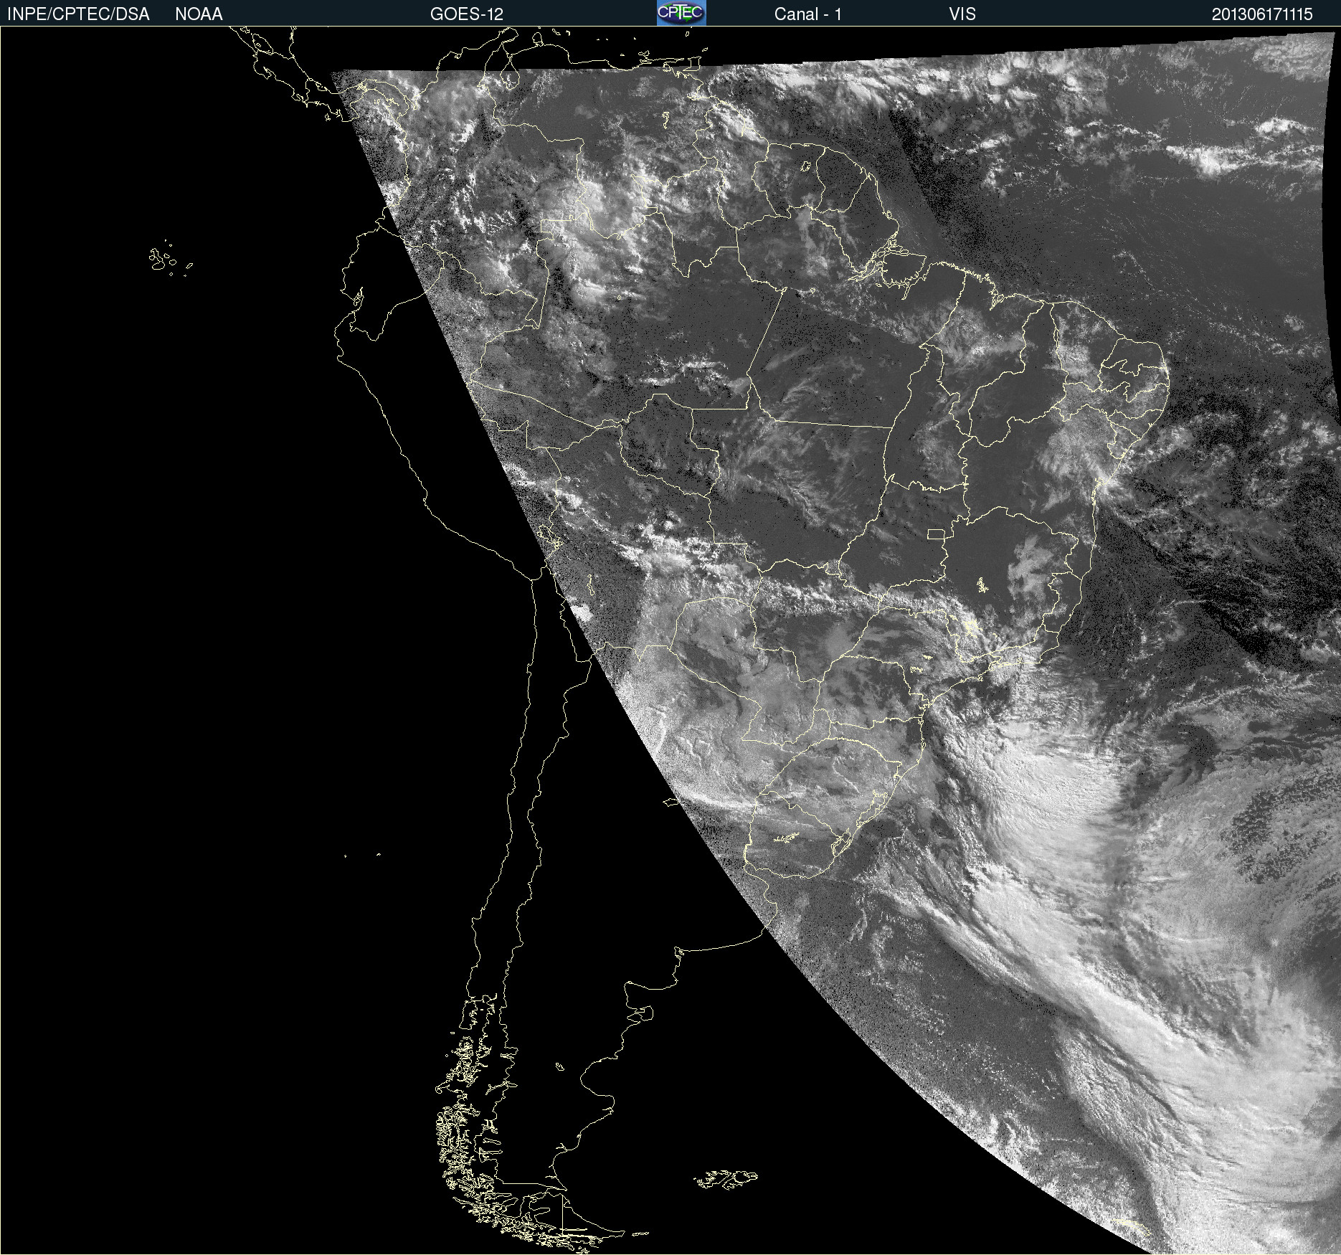Click the 201306171115 timestamp
This screenshot has height=1255, width=1341.
coord(1262,14)
